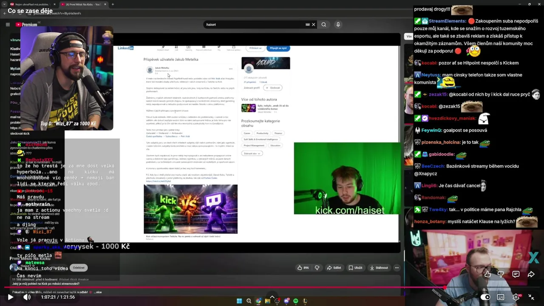Screen dimensions: 544x306
Task: Click Jakub Metelka's name in the post
Action: (x=161, y=68)
